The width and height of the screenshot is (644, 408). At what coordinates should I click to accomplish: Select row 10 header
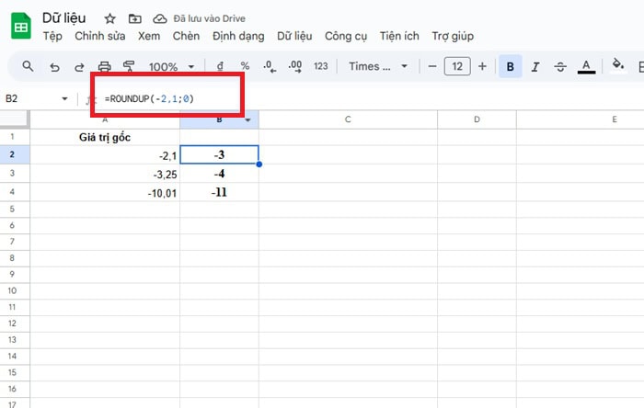coord(12,290)
